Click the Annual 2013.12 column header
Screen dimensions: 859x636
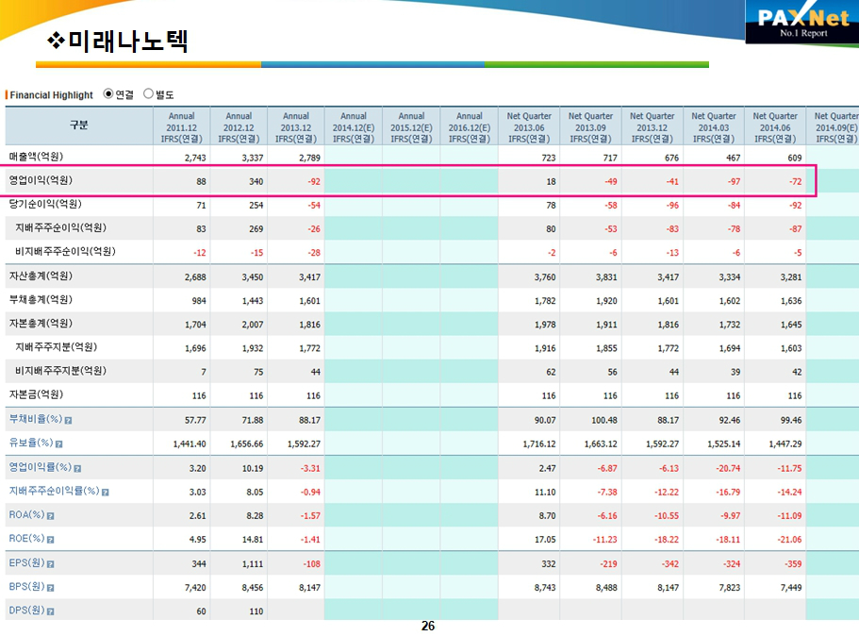(296, 127)
